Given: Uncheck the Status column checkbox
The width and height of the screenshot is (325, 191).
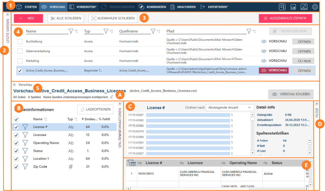Looking at the screenshot, I should click(16, 151).
